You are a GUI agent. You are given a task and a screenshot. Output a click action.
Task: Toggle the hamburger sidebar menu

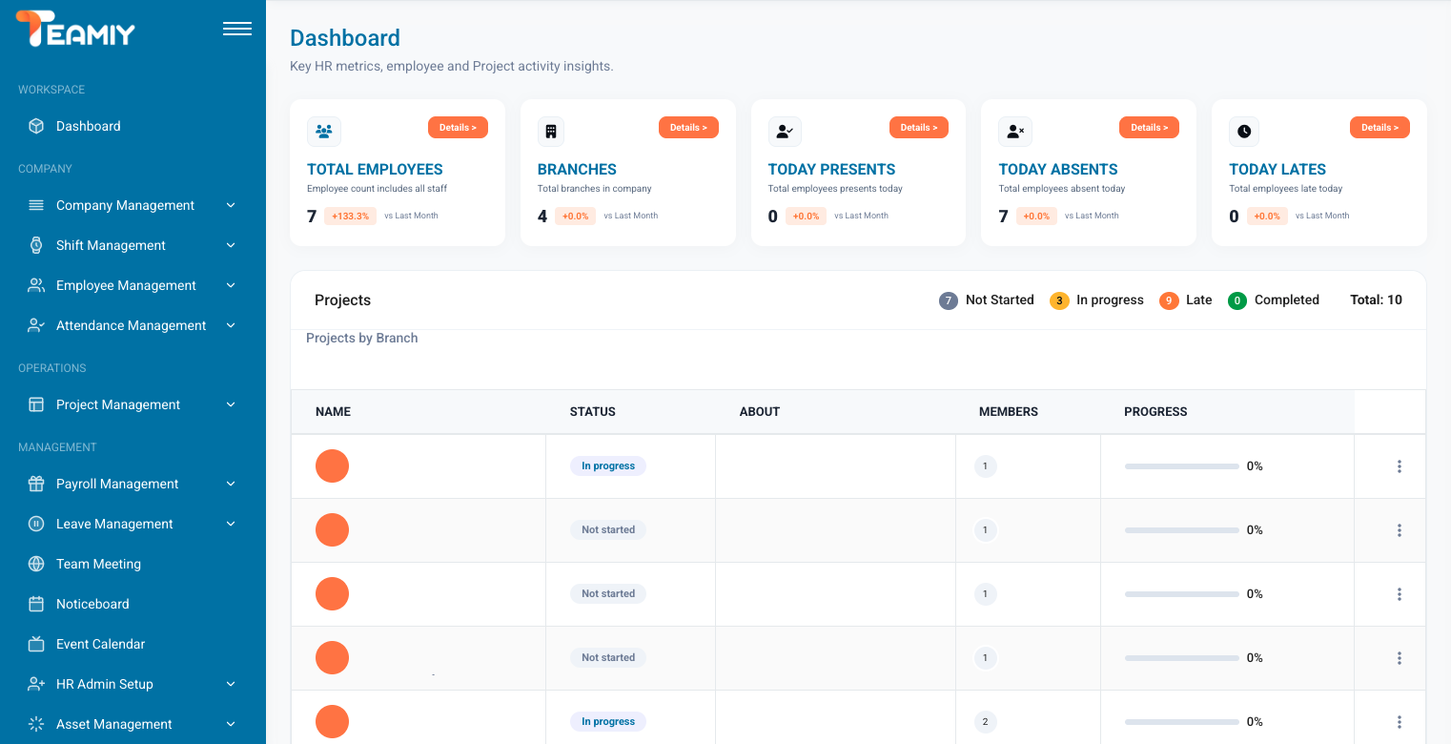pyautogui.click(x=237, y=30)
